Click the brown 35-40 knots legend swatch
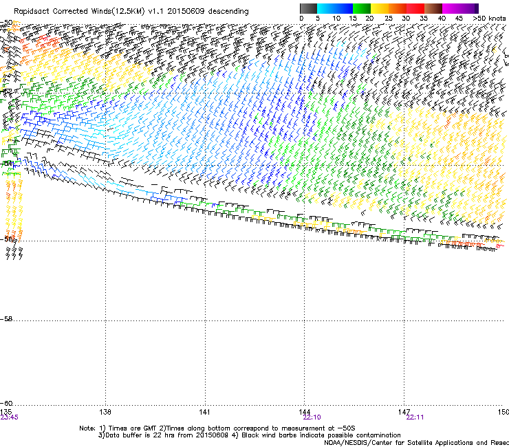 (433, 8)
